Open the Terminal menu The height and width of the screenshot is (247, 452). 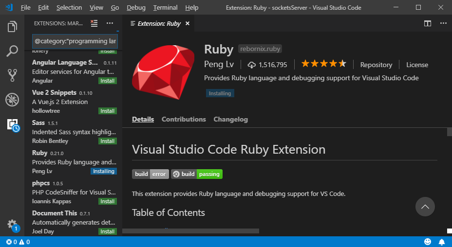(x=165, y=7)
